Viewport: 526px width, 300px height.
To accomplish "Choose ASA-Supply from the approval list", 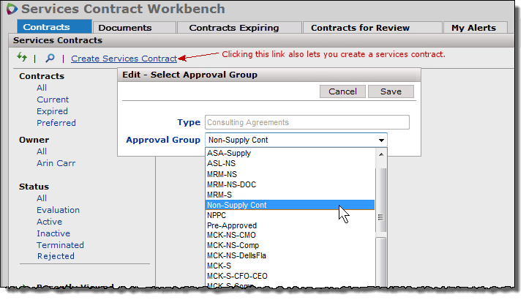I will point(229,154).
